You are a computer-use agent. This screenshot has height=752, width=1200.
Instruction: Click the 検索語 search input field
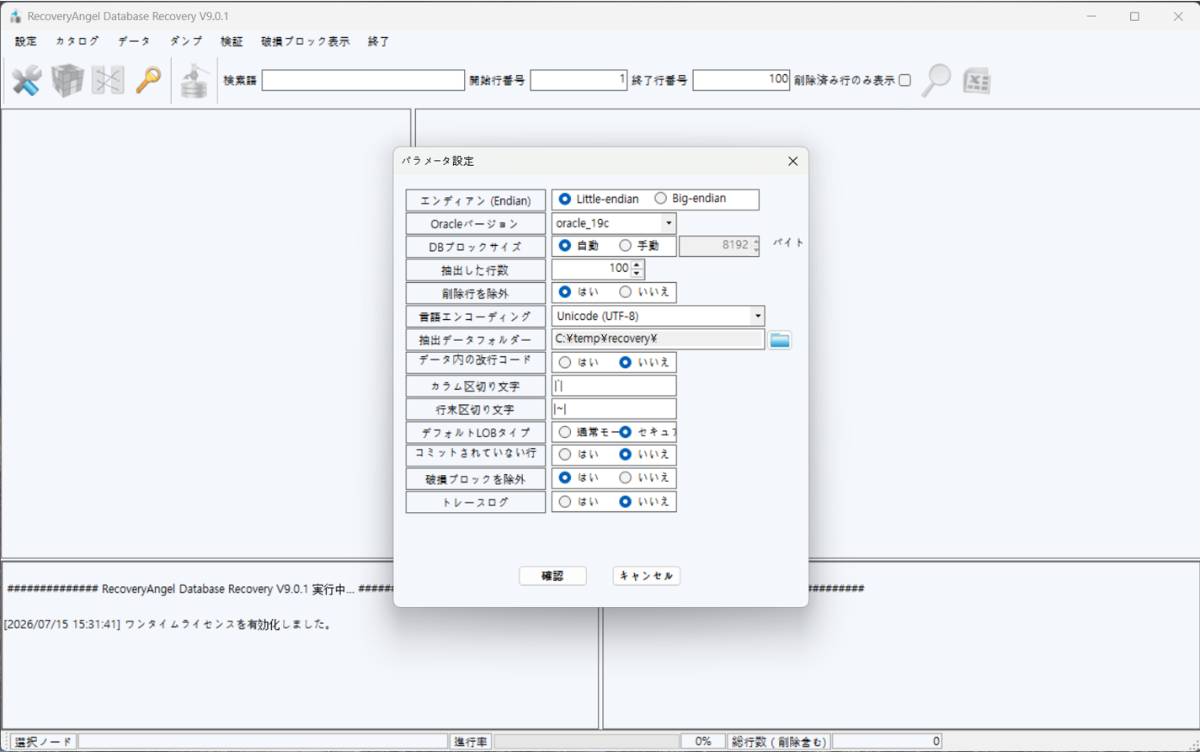click(x=363, y=80)
